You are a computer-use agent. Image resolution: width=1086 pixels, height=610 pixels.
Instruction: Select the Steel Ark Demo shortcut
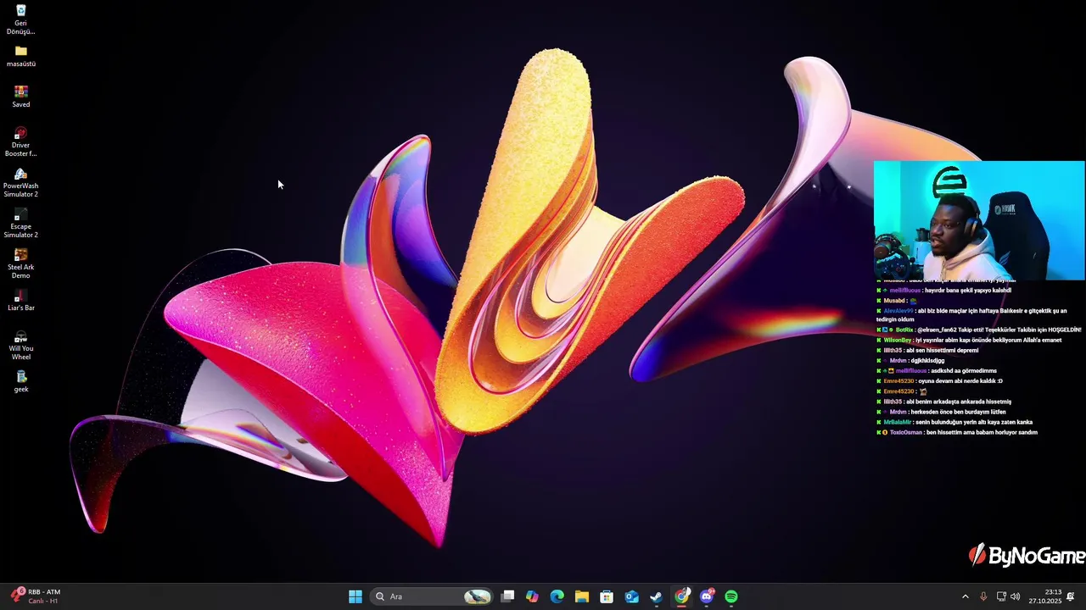point(21,263)
